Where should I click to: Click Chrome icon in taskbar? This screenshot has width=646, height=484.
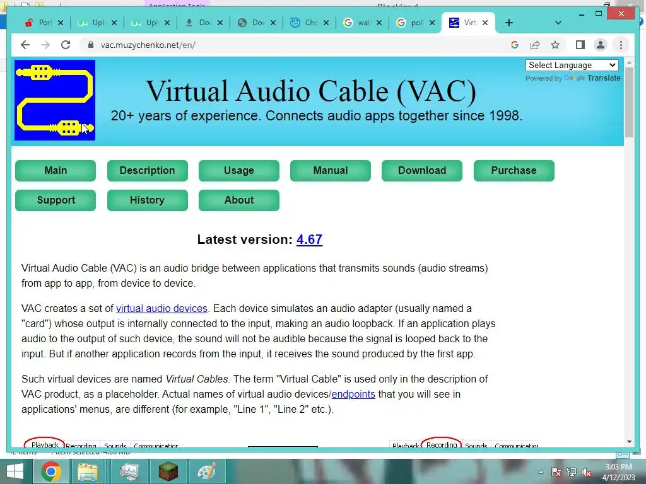[50, 471]
